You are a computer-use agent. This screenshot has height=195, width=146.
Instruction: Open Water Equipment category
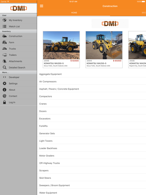tap(92, 192)
